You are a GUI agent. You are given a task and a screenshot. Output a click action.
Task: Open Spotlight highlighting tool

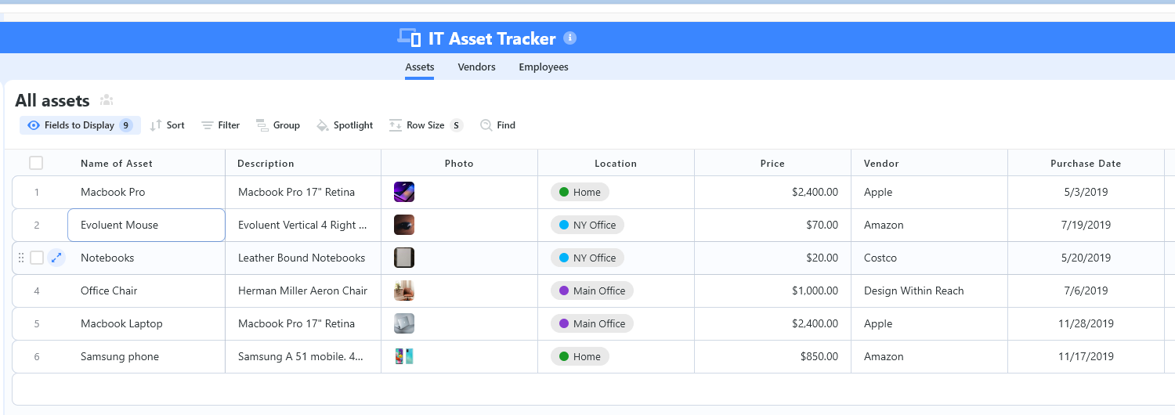(345, 125)
